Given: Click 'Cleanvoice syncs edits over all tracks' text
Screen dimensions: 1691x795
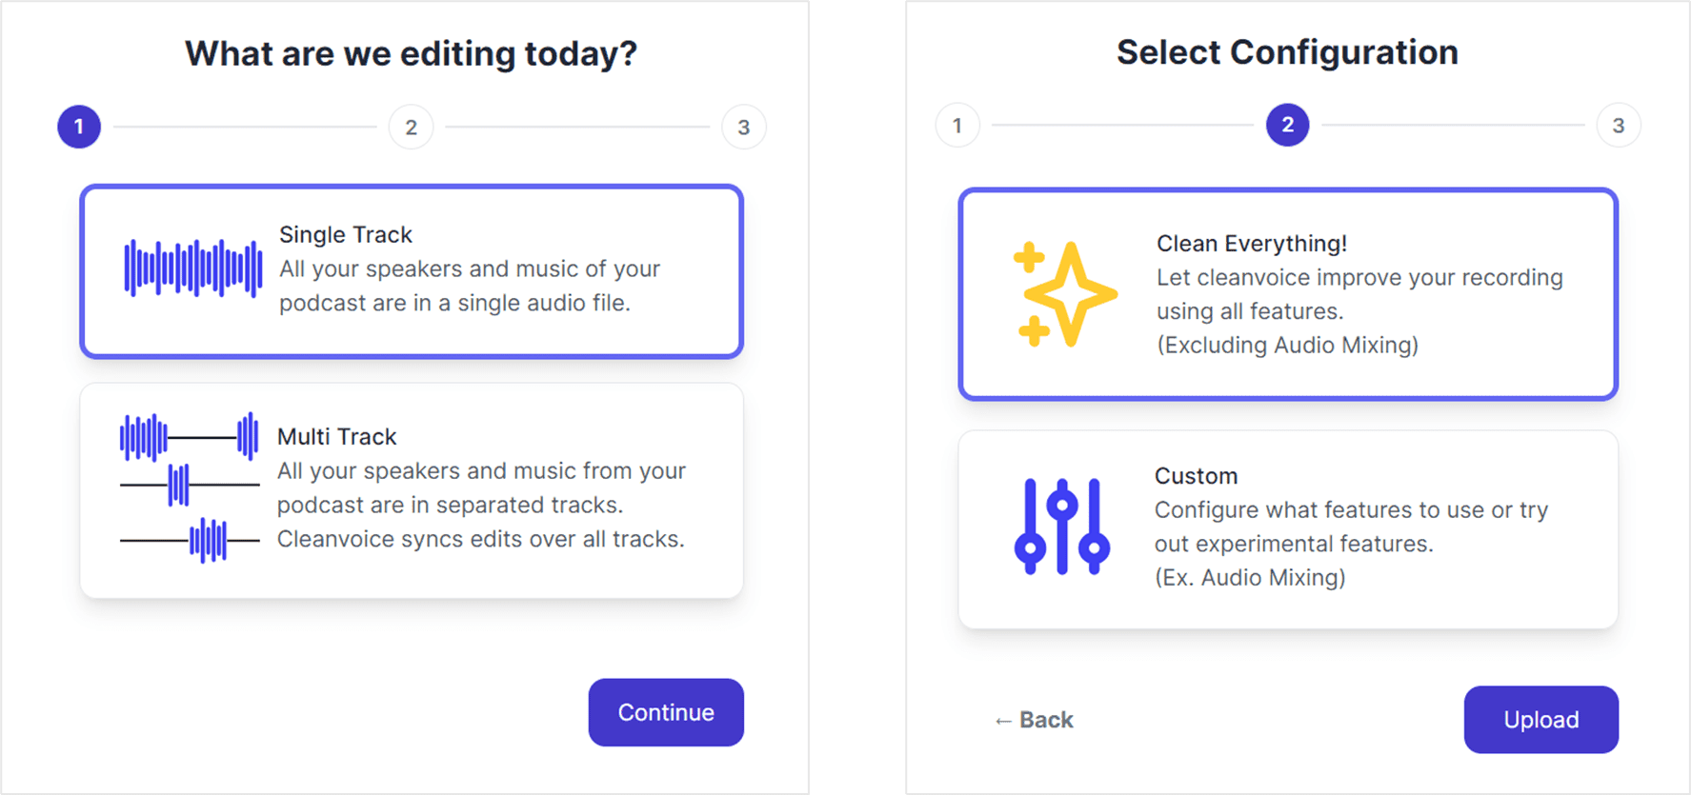Looking at the screenshot, I should (x=480, y=540).
